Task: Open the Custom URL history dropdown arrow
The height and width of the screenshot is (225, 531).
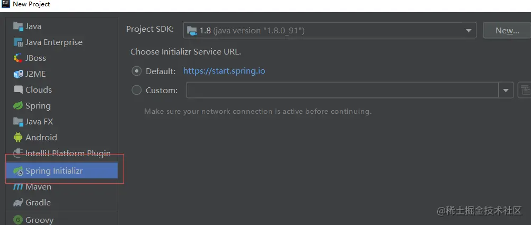Action: click(506, 90)
